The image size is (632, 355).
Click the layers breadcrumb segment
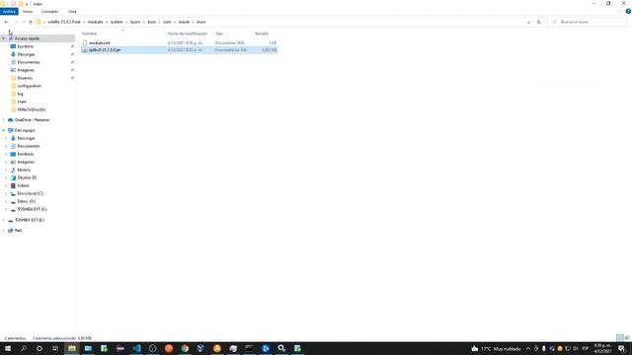135,22
